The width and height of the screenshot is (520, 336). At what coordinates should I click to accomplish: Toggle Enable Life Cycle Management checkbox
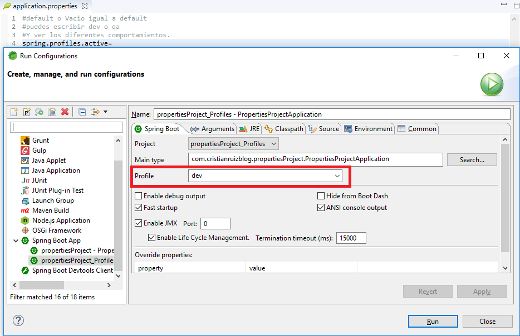pos(151,238)
